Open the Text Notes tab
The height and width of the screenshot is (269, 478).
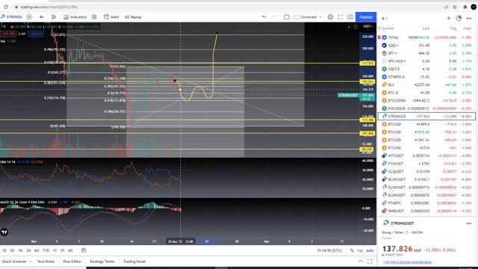pyautogui.click(x=46, y=262)
